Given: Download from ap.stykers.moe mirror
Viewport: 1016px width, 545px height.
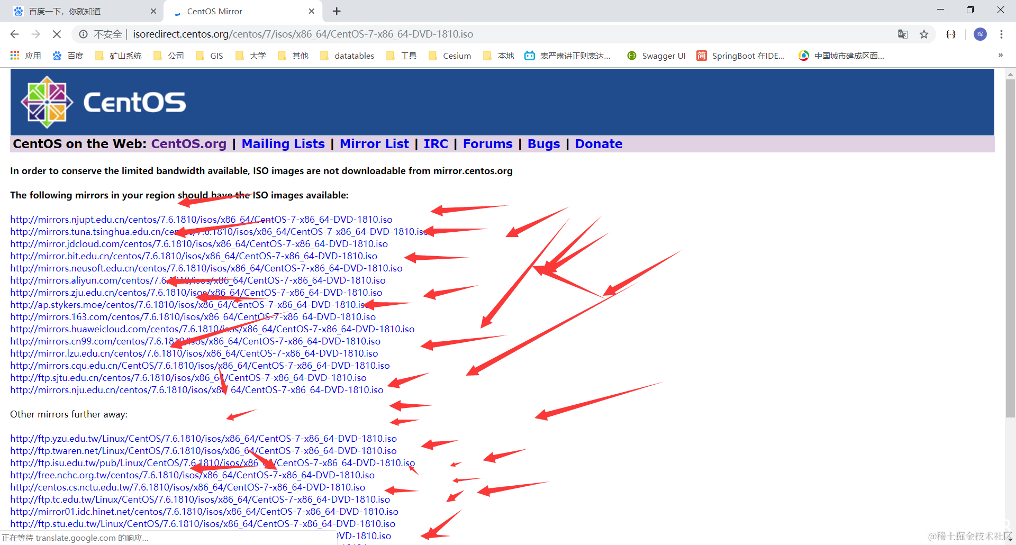Looking at the screenshot, I should tap(188, 305).
